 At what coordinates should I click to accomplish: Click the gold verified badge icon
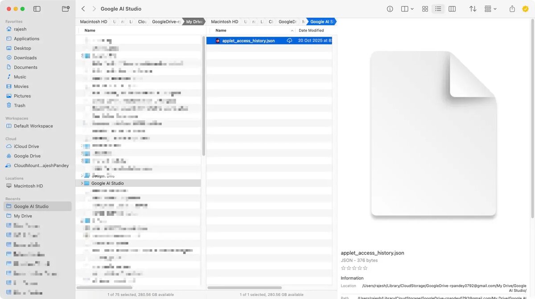pyautogui.click(x=525, y=9)
